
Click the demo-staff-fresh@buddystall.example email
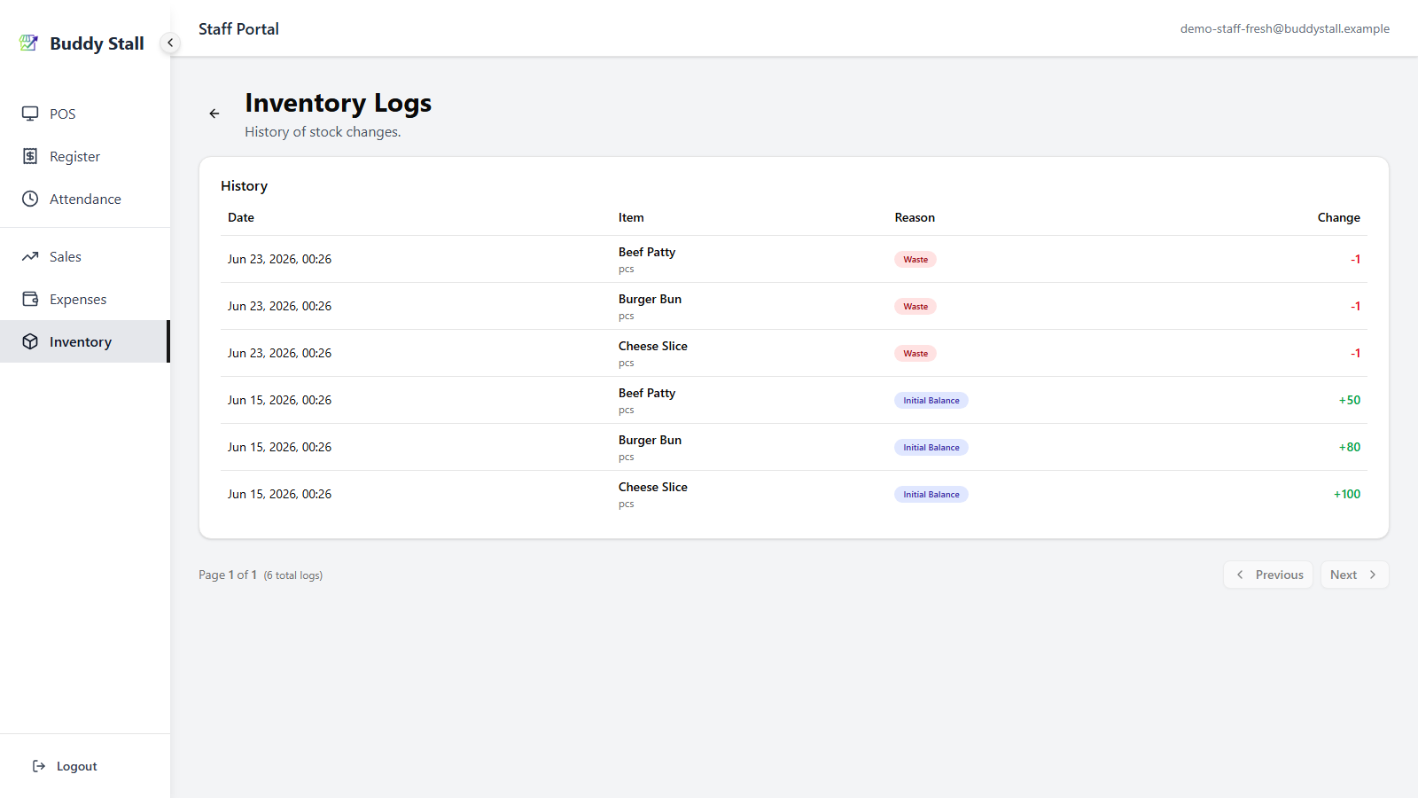pyautogui.click(x=1285, y=28)
